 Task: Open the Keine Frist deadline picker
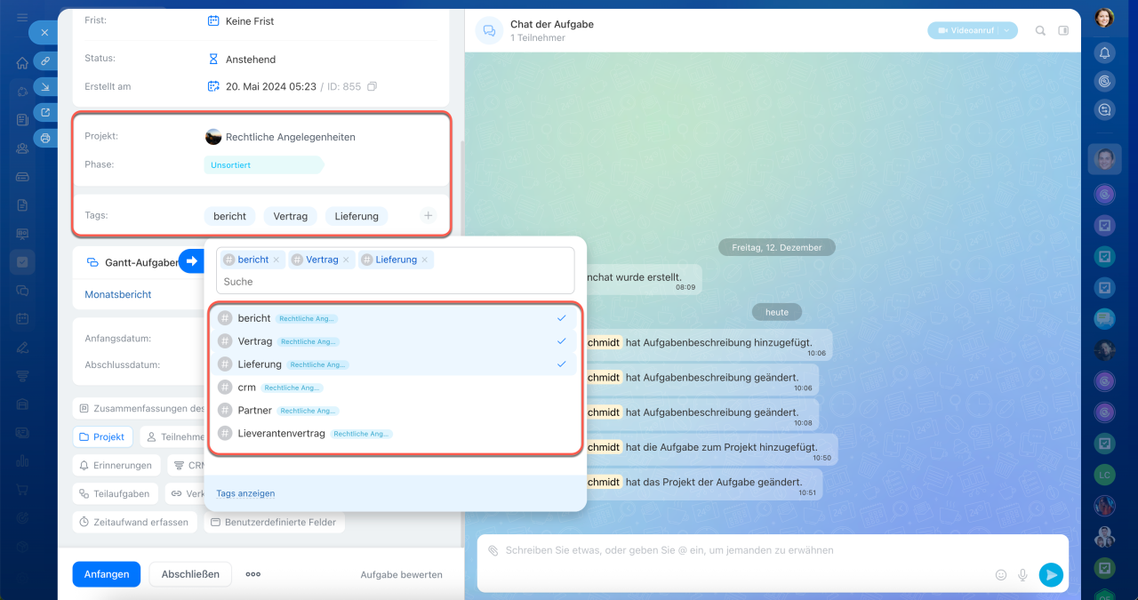point(250,20)
